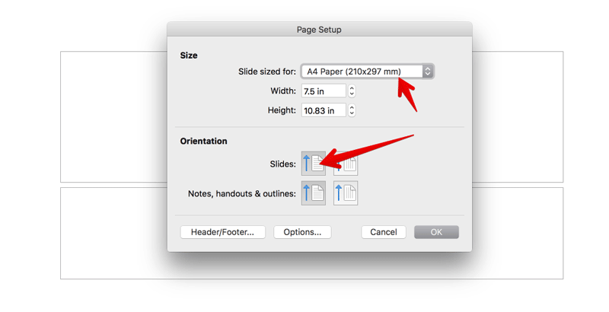Click the Page Setup title bar text
Screen dimensions: 609x312
point(319,30)
